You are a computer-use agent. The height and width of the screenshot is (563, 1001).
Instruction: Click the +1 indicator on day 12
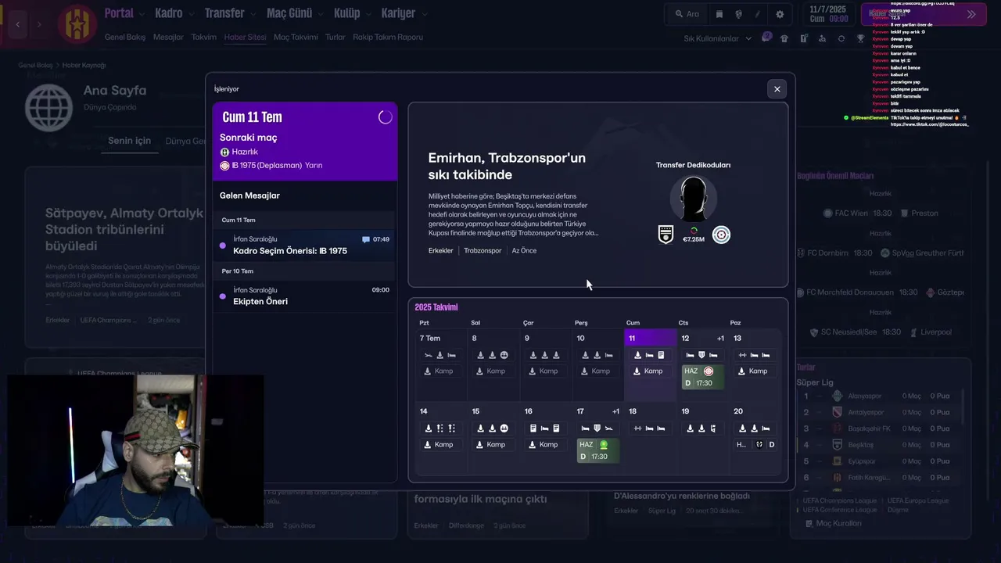click(x=720, y=339)
